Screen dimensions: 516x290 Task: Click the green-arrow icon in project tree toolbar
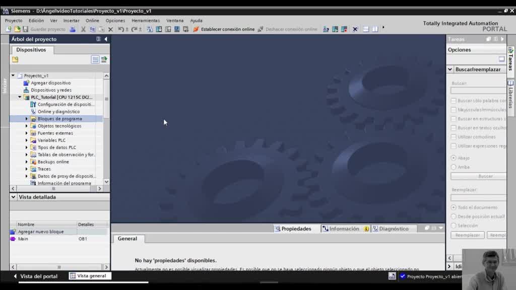104,59
